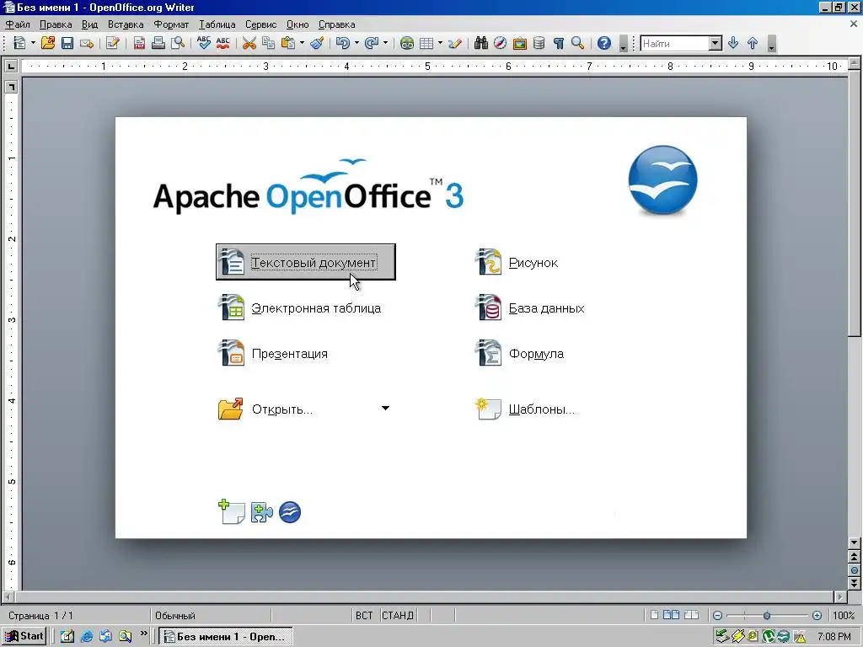Zoom in with the plus button
863x647 pixels.
(817, 616)
